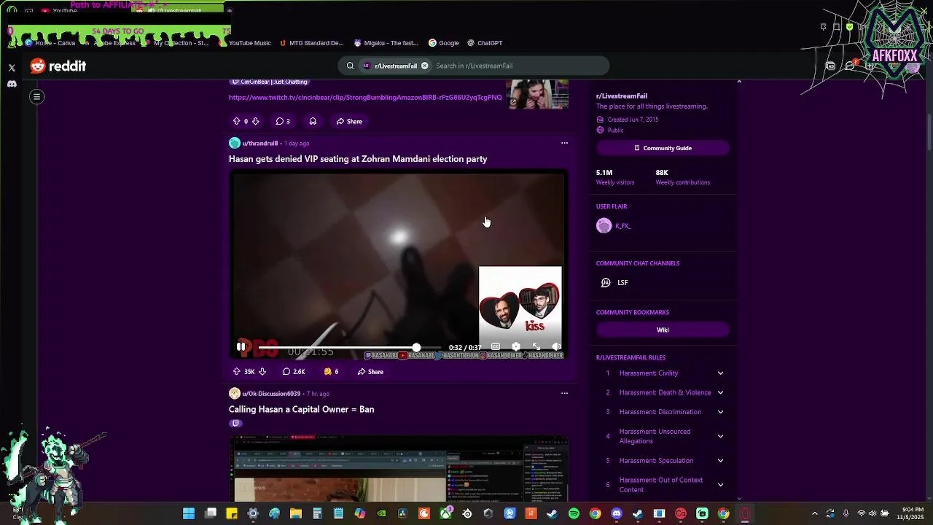Viewport: 933px width, 525px height.
Task: Expand rule 6 Harassment: Out of Context Content
Action: point(663,485)
